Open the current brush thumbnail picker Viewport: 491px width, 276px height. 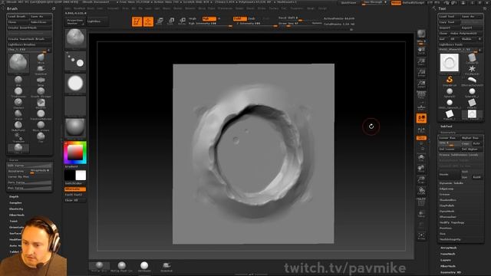75,38
